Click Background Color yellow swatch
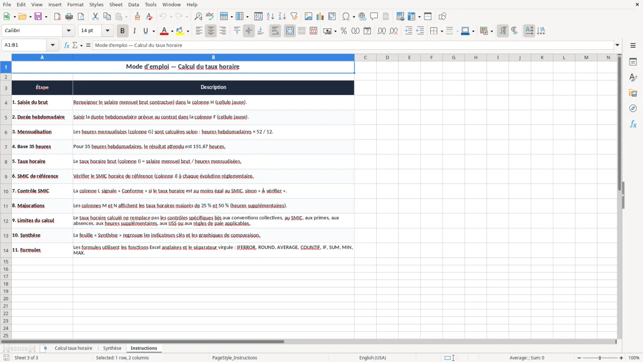 point(180,31)
